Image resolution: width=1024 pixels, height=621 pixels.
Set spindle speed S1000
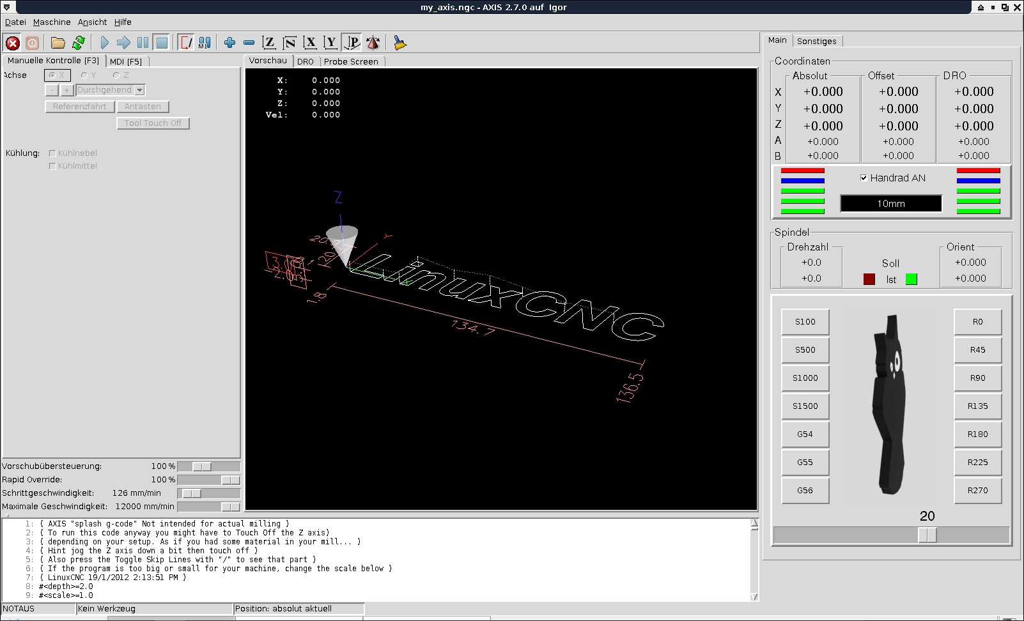pyautogui.click(x=805, y=378)
